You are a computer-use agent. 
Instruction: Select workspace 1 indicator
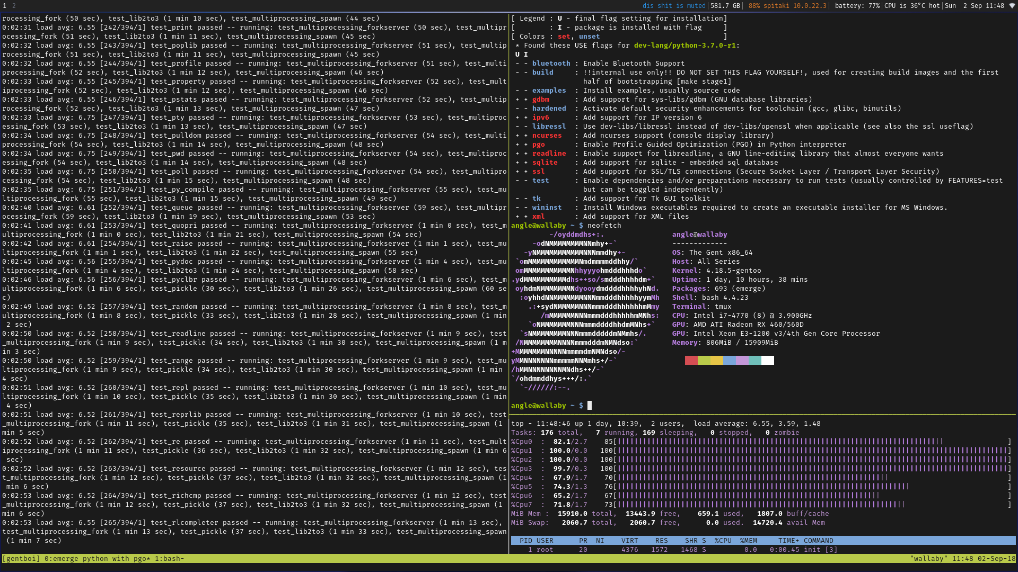[4, 6]
